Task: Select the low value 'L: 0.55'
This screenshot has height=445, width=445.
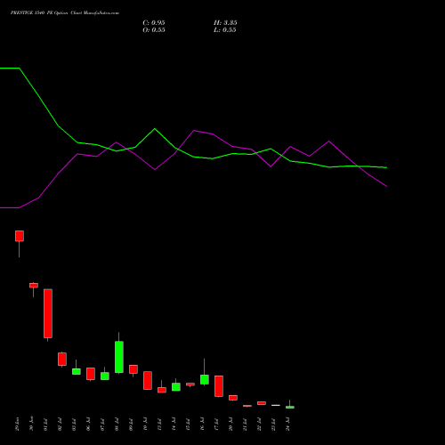Action: [x=225, y=30]
